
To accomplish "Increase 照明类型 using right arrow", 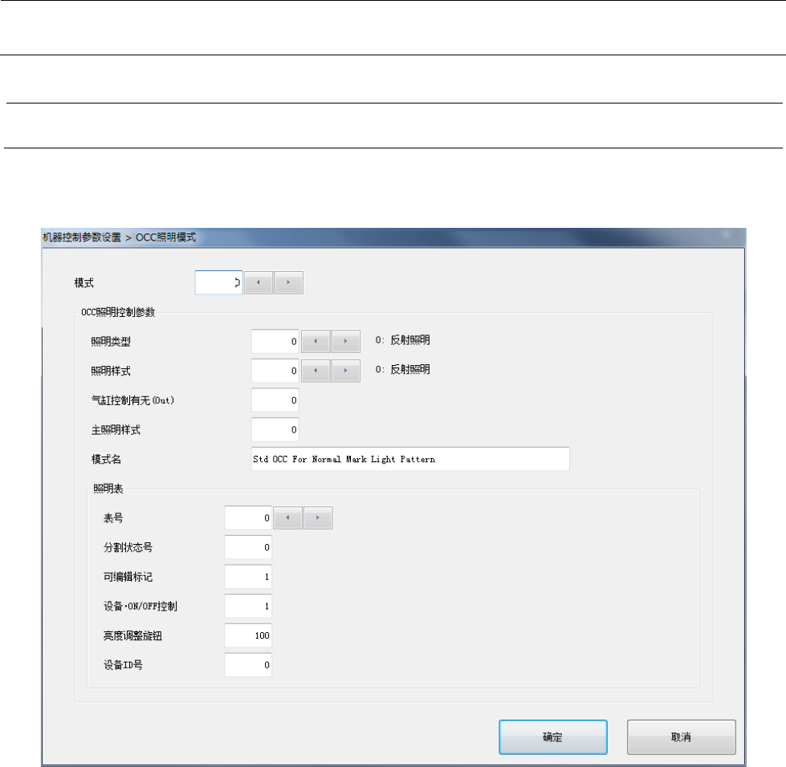I will (345, 341).
